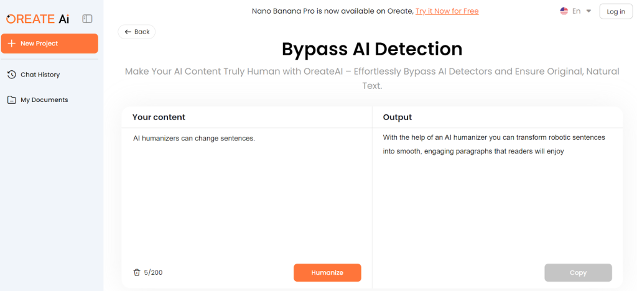This screenshot has width=637, height=291.
Task: Go to the My Documents label
Action: [44, 99]
